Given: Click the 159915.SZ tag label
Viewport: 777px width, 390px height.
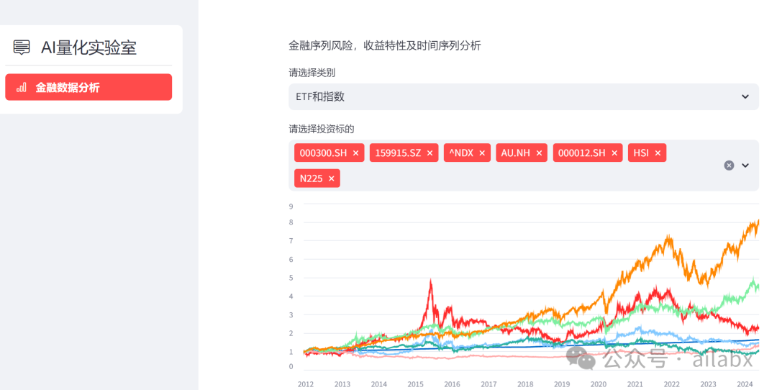Looking at the screenshot, I should tap(398, 153).
